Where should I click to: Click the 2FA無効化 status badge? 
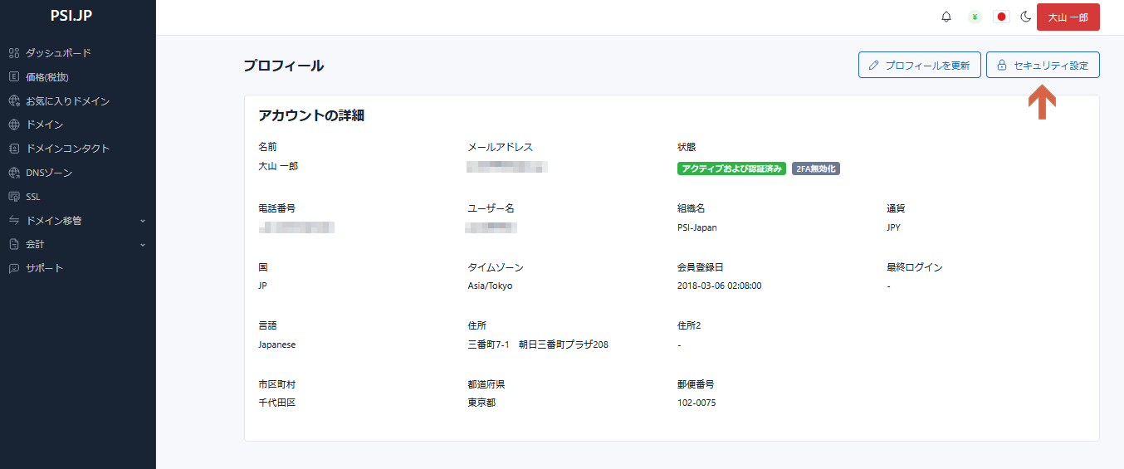pos(816,169)
